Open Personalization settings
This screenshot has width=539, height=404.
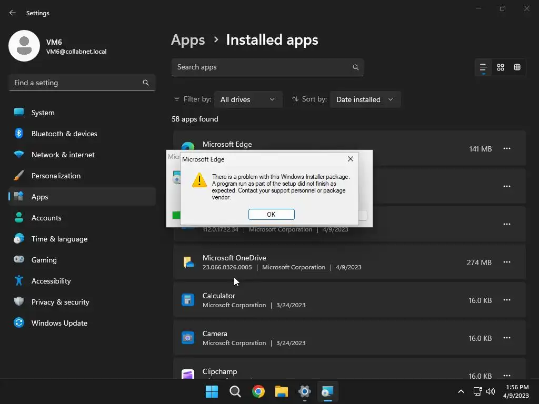click(82, 176)
